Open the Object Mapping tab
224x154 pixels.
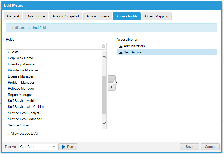click(x=156, y=16)
